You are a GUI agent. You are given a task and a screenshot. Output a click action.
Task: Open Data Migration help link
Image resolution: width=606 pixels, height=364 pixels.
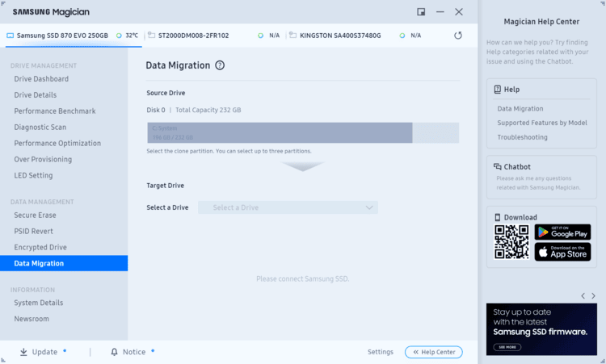[520, 109]
